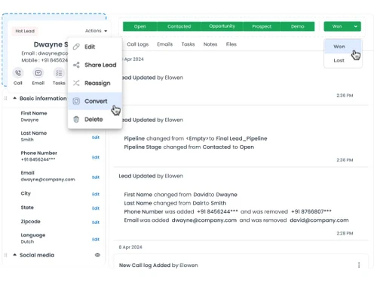Collapse the Social media section
This screenshot has width=377, height=282.
15,255
